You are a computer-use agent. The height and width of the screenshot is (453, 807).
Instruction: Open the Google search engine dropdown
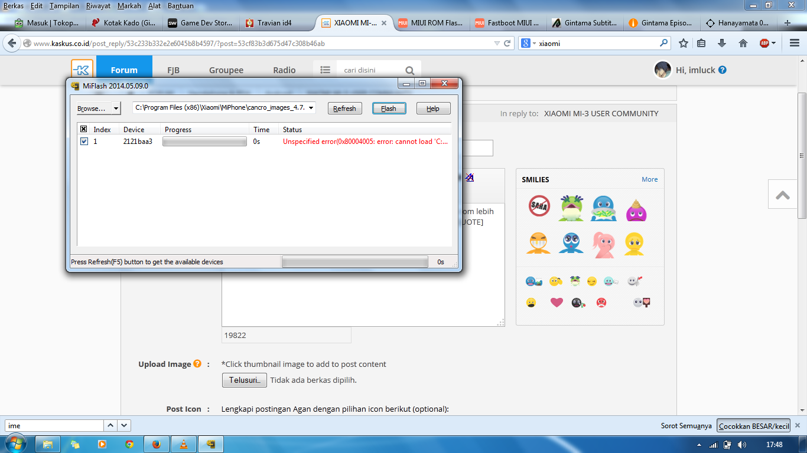pos(528,43)
